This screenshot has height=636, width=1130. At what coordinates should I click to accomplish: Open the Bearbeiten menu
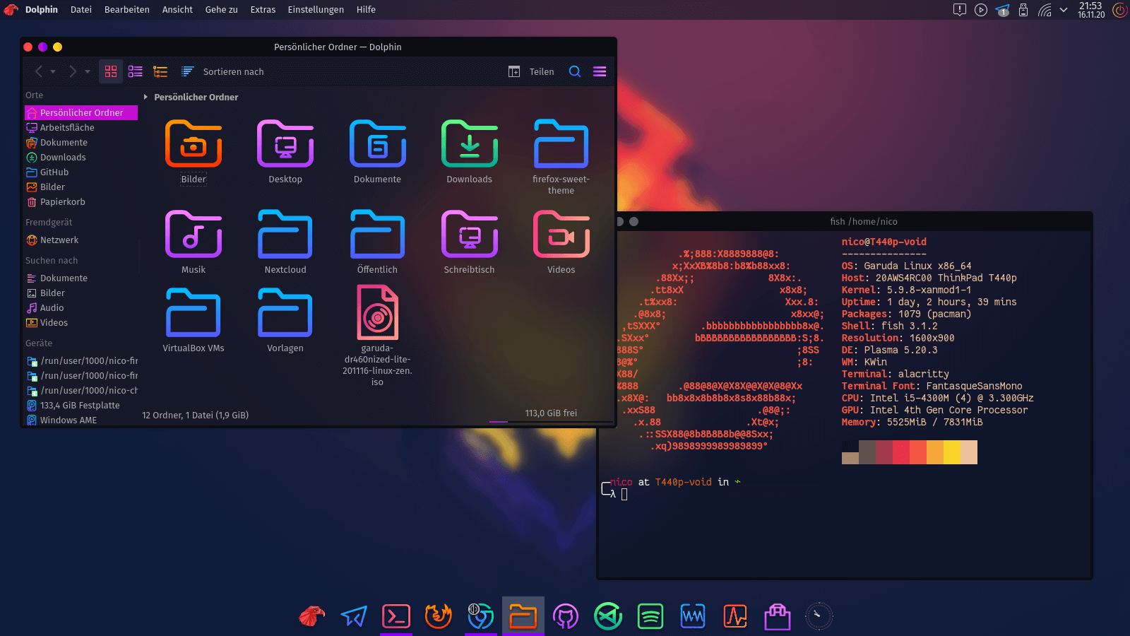[x=126, y=9]
